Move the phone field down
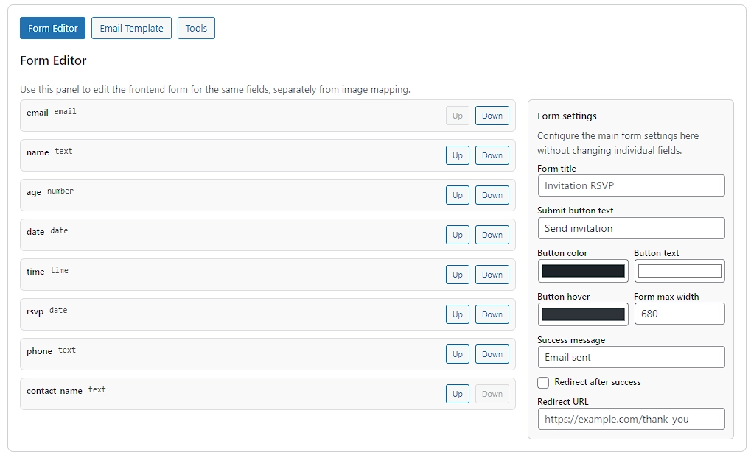Image resolution: width=751 pixels, height=463 pixels. click(x=492, y=354)
